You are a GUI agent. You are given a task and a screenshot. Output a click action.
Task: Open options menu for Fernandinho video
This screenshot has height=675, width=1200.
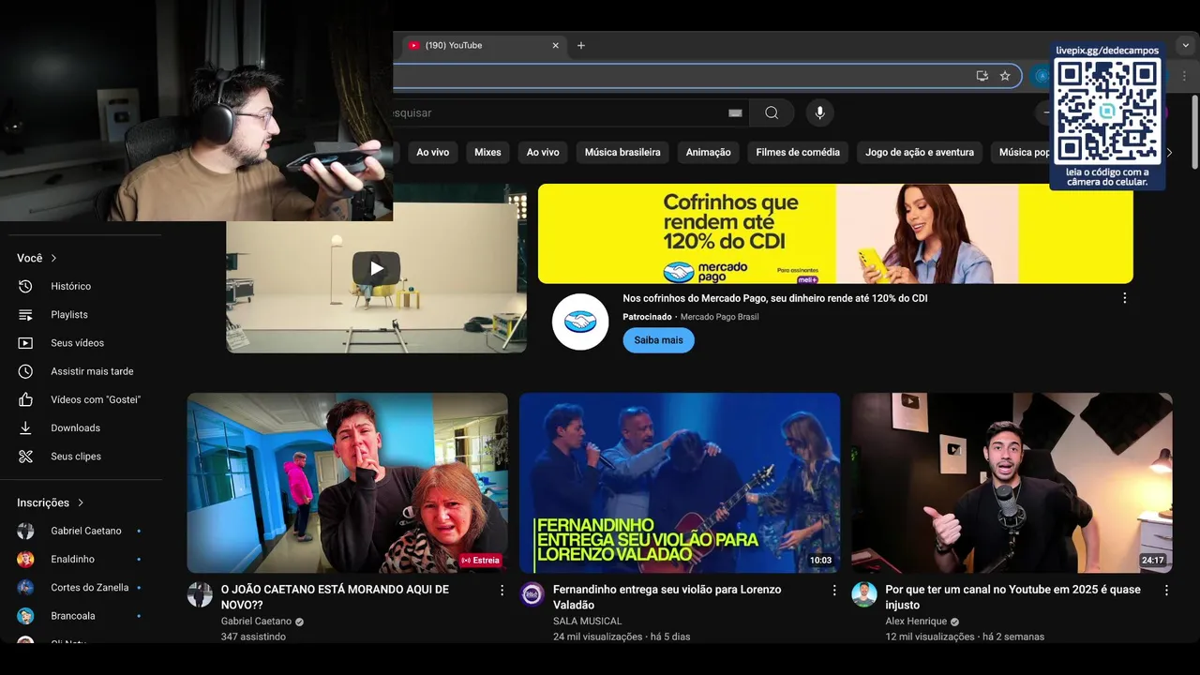click(834, 591)
